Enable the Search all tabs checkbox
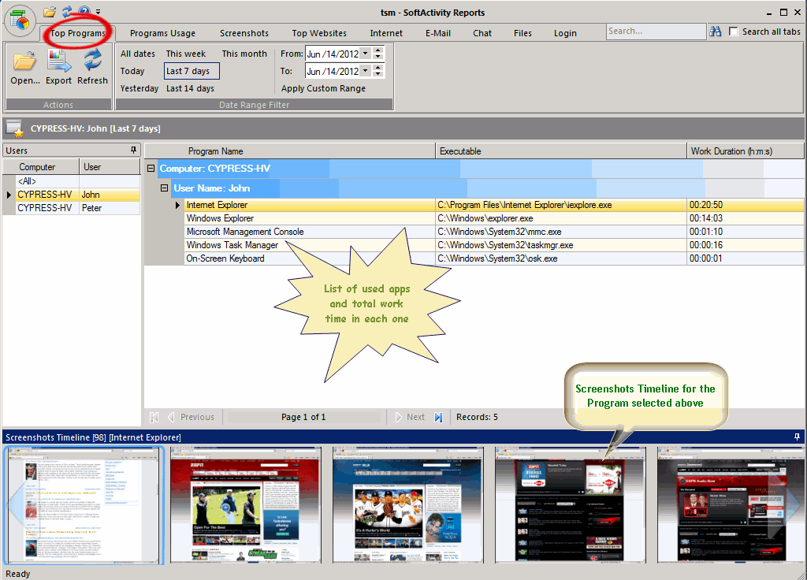Screen dimensions: 807x580 (x=734, y=32)
